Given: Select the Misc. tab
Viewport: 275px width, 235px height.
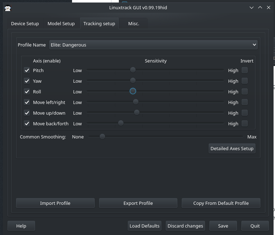Looking at the screenshot, I should [133, 23].
